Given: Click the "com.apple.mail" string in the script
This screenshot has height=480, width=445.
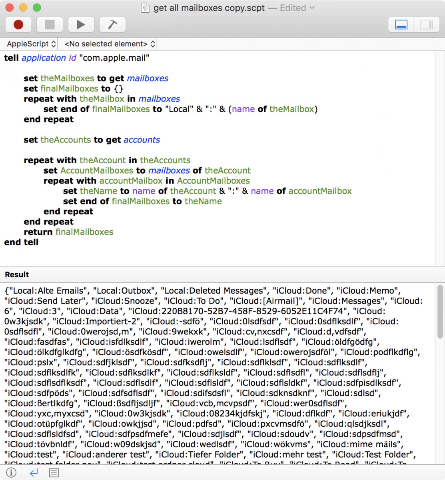Looking at the screenshot, I should pos(114,58).
